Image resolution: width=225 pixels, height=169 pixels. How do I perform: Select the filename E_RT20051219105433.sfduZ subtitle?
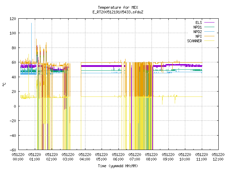coord(118,12)
